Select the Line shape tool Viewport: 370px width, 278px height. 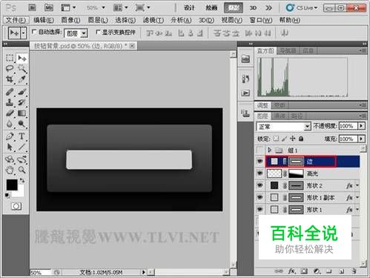point(22,147)
